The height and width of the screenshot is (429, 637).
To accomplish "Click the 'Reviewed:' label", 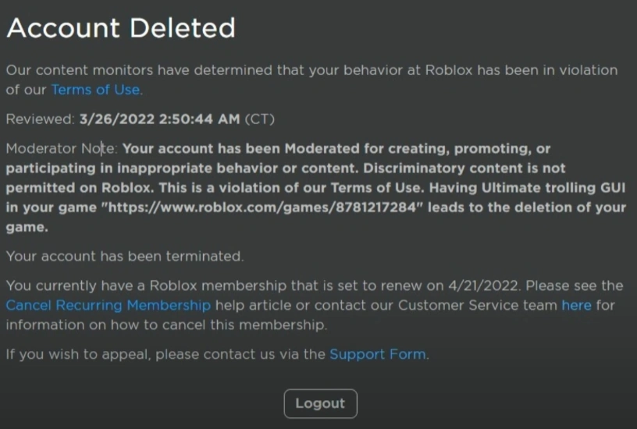I will click(40, 119).
